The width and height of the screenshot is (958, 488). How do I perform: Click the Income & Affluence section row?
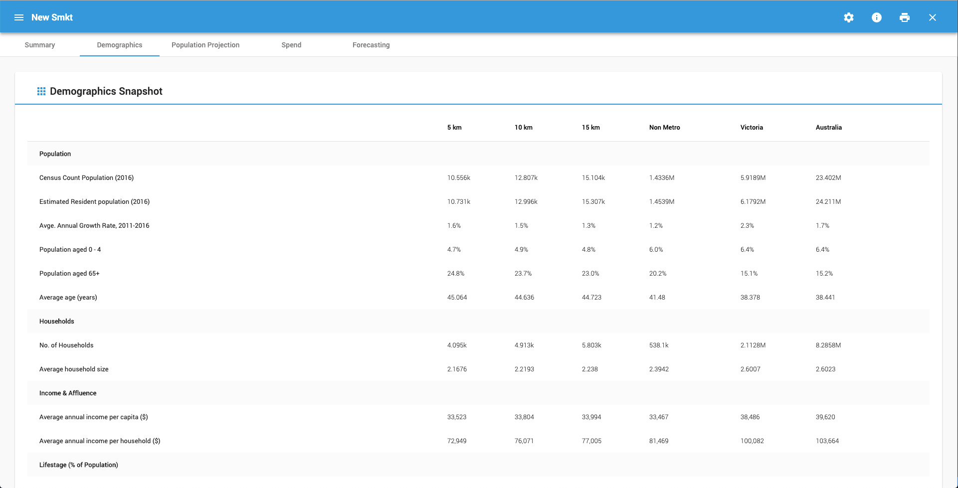tap(478, 393)
